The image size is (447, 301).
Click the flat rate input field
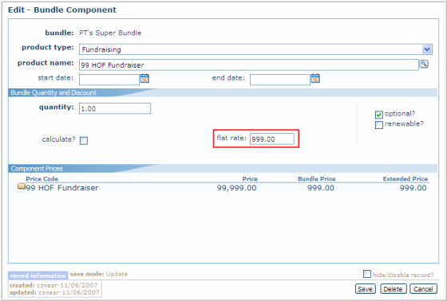[x=272, y=139]
